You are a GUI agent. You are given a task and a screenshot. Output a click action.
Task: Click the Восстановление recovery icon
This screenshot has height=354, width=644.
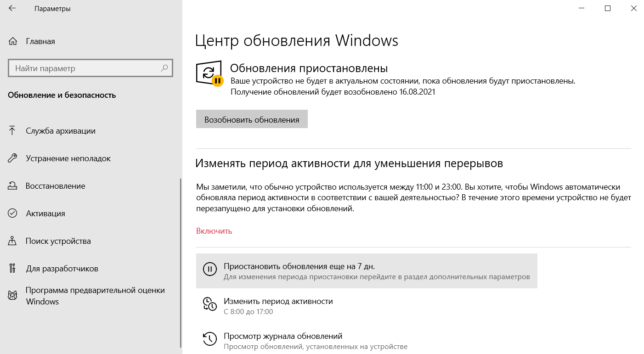tap(12, 186)
